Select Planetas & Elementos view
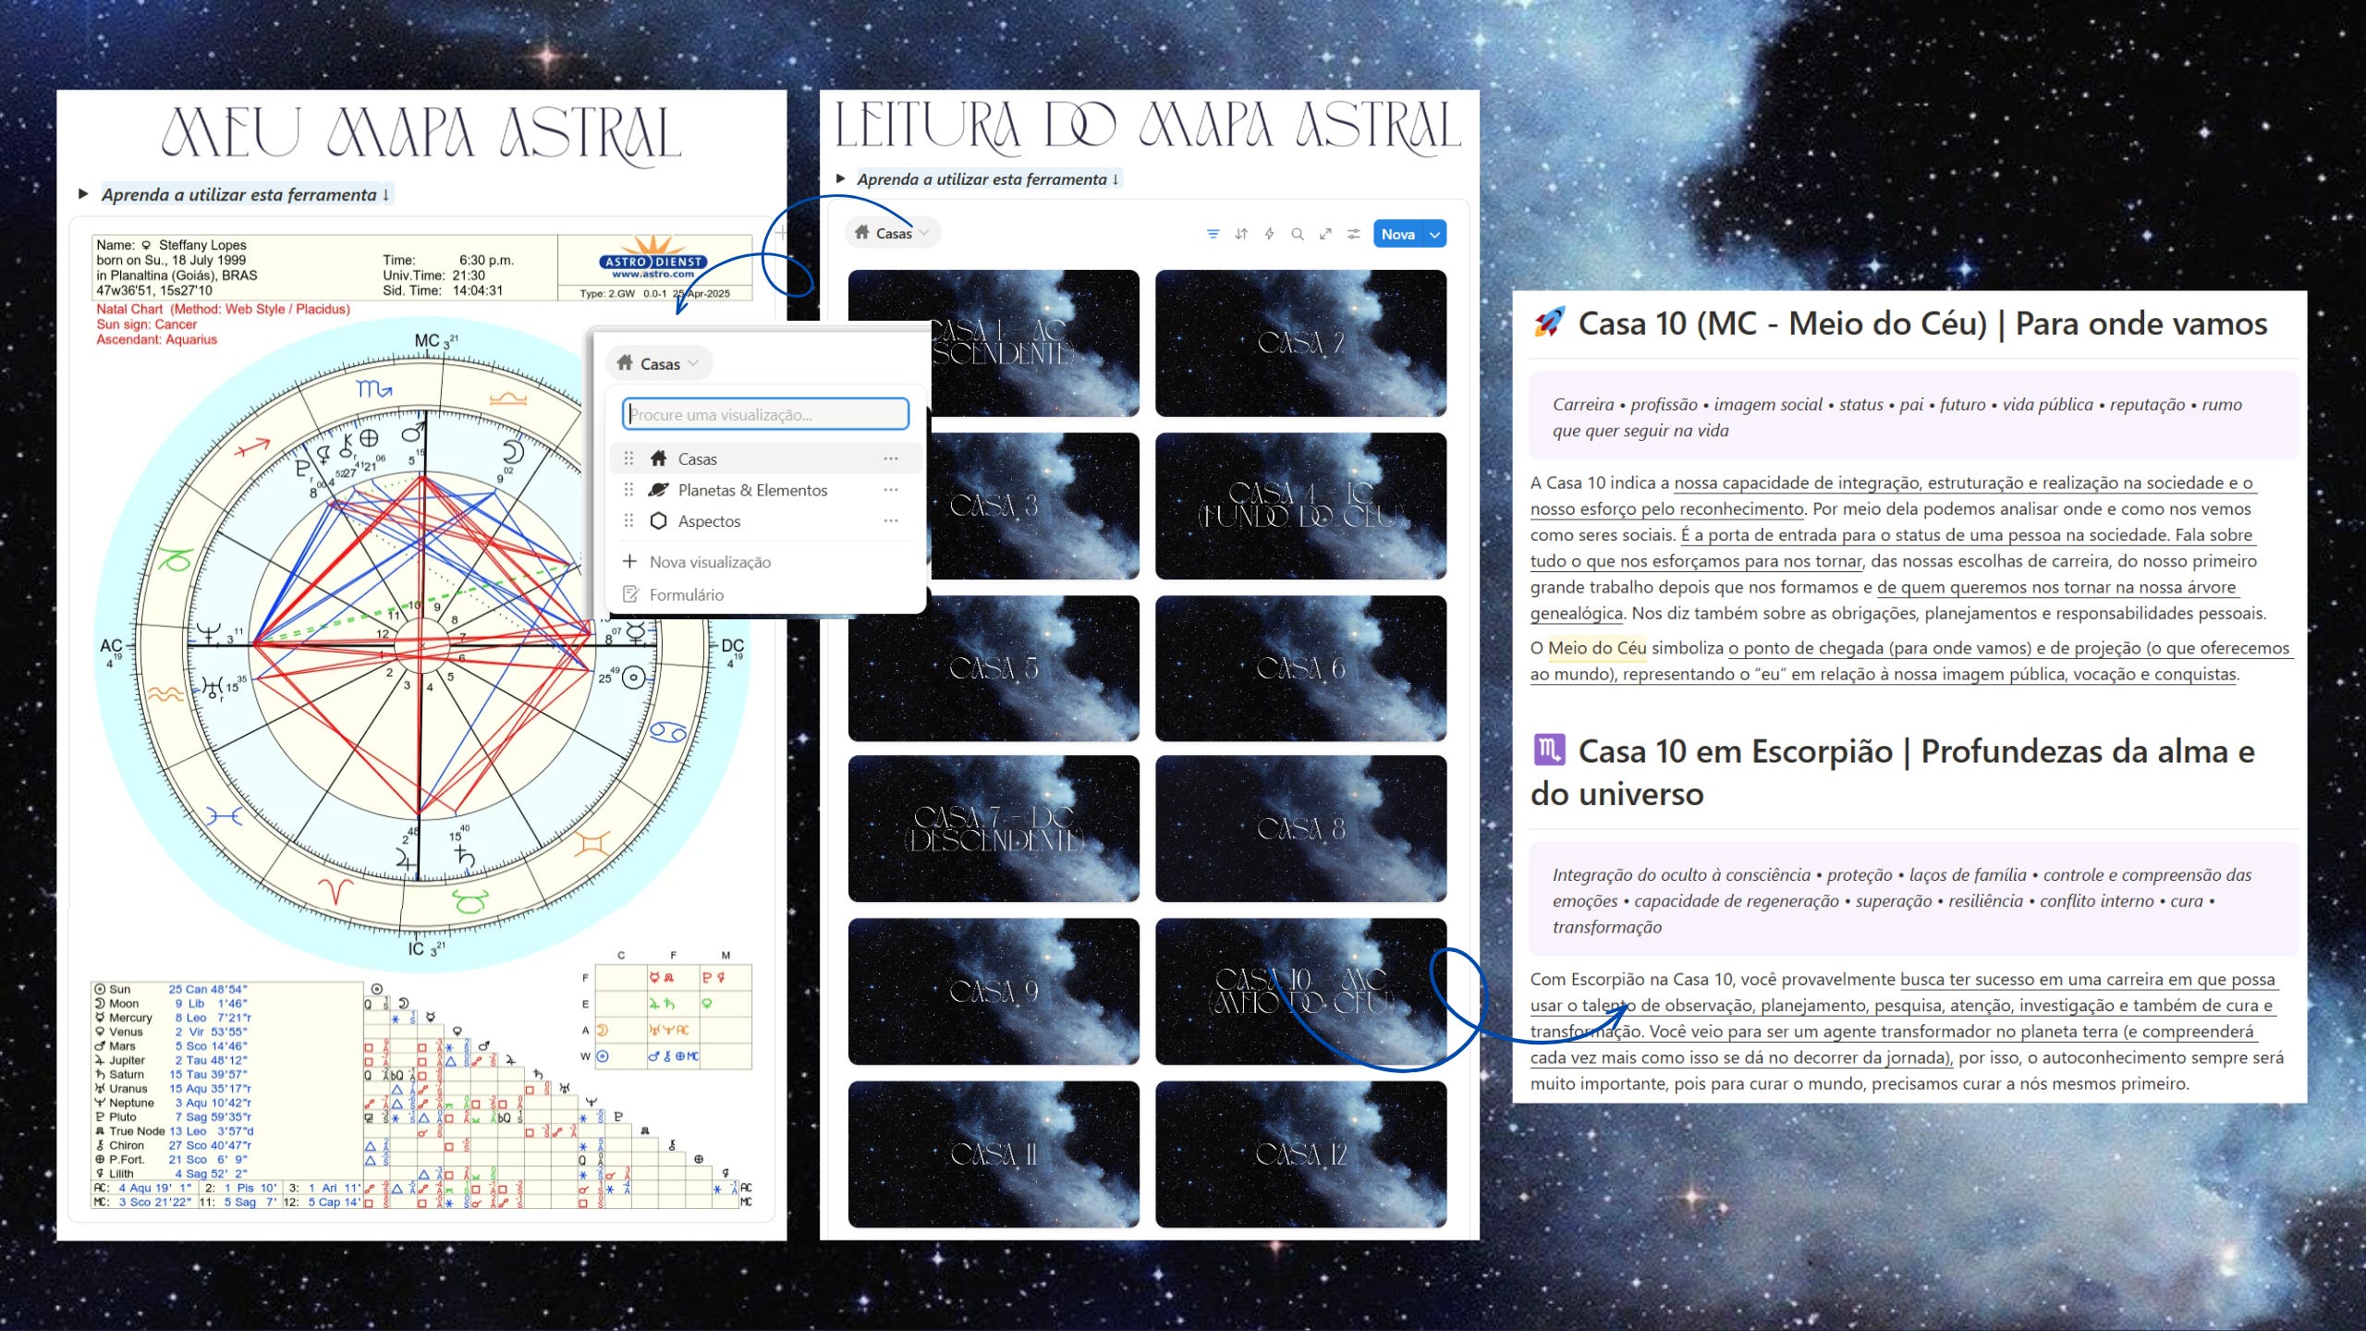This screenshot has width=2366, height=1331. click(x=751, y=490)
